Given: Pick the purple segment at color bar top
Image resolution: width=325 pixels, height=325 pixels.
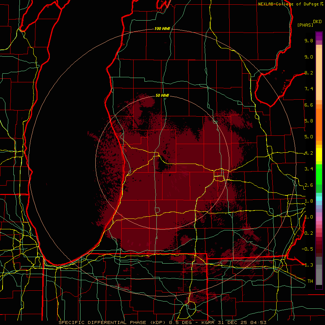Looking at the screenshot, I should pyautogui.click(x=319, y=36).
